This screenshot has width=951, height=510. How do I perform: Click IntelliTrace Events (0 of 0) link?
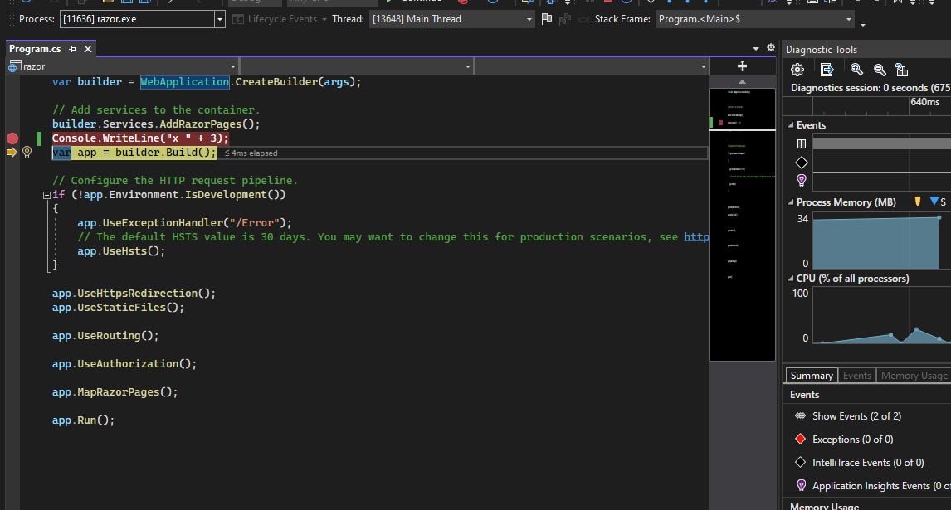[x=868, y=462]
